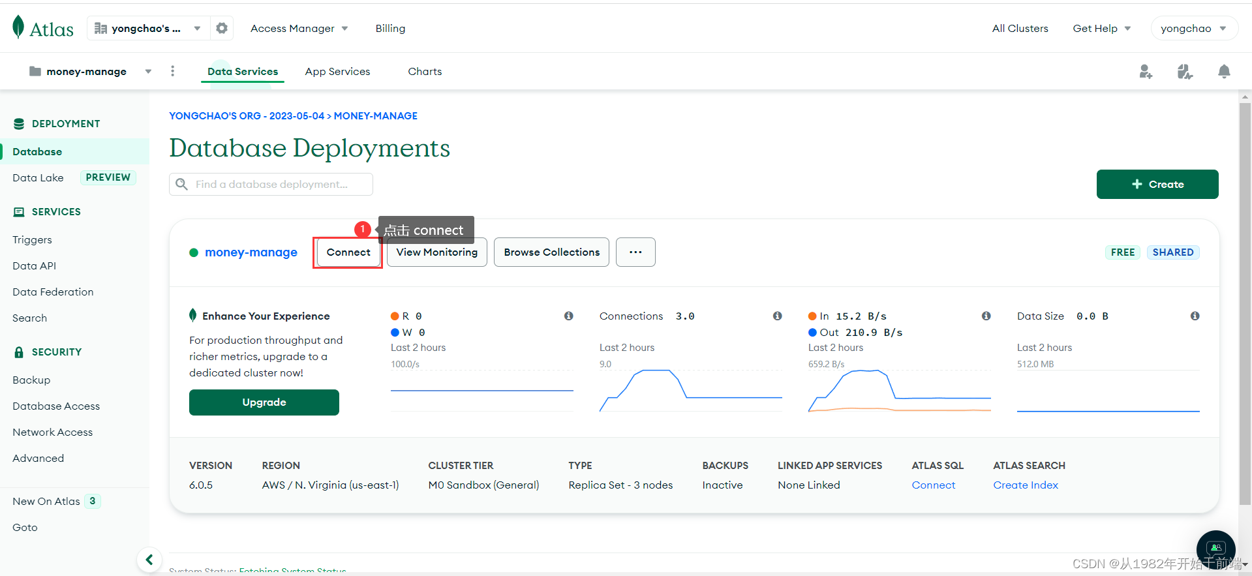Click Create Index link under Atlas Search

[x=1026, y=485]
